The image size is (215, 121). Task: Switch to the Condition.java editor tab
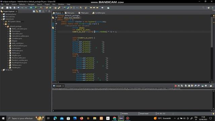pos(99,13)
